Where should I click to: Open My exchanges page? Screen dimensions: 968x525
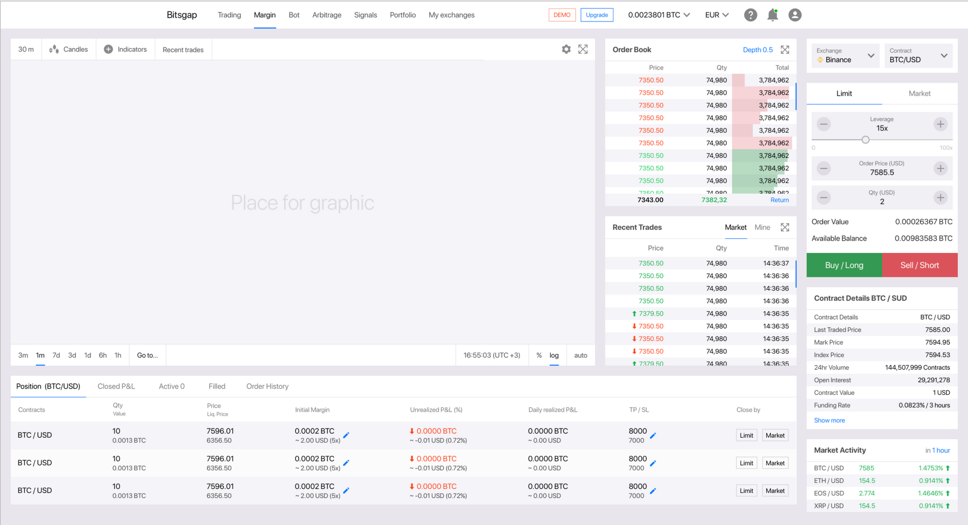(452, 15)
